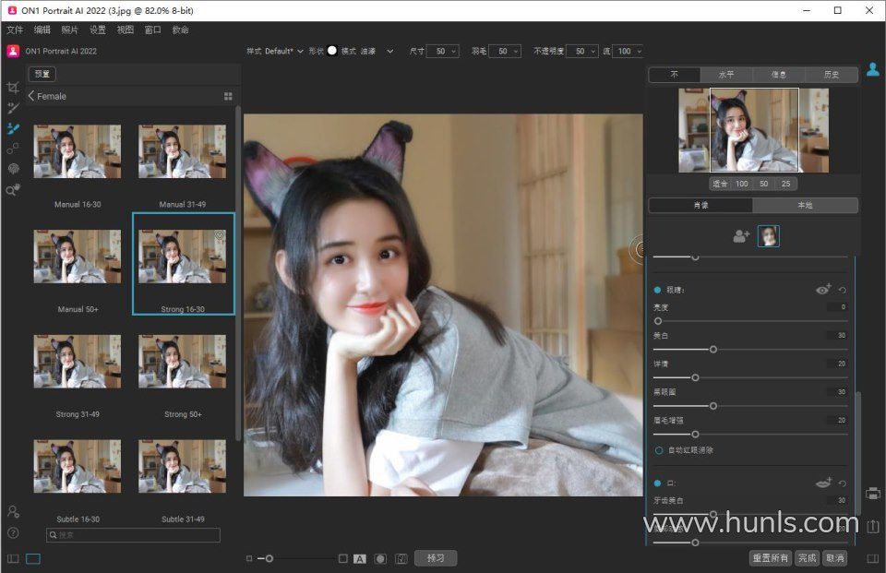The width and height of the screenshot is (886, 573).
Task: Open help question mark icon
Action: (x=13, y=533)
